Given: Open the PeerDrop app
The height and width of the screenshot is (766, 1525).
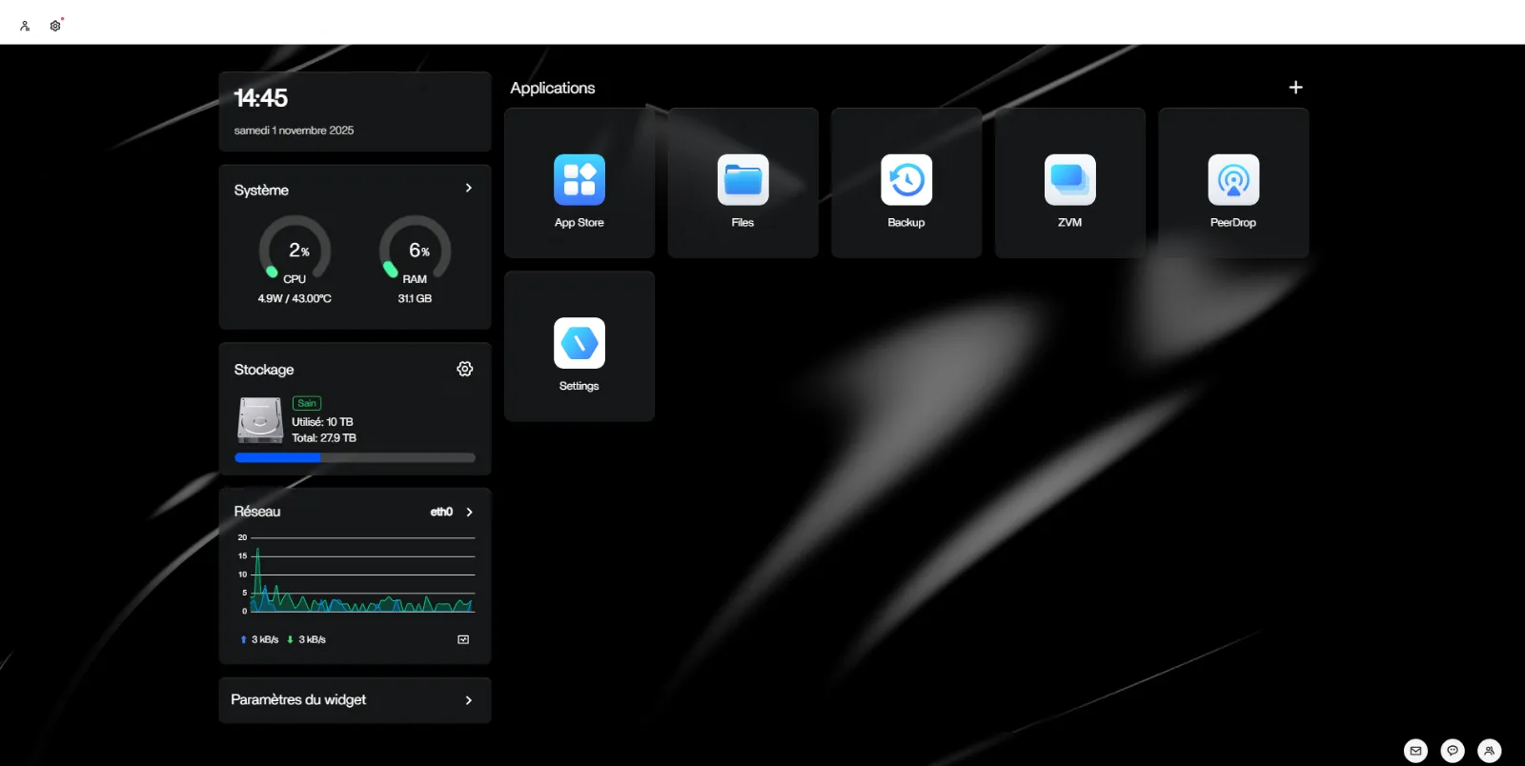Looking at the screenshot, I should pos(1232,181).
